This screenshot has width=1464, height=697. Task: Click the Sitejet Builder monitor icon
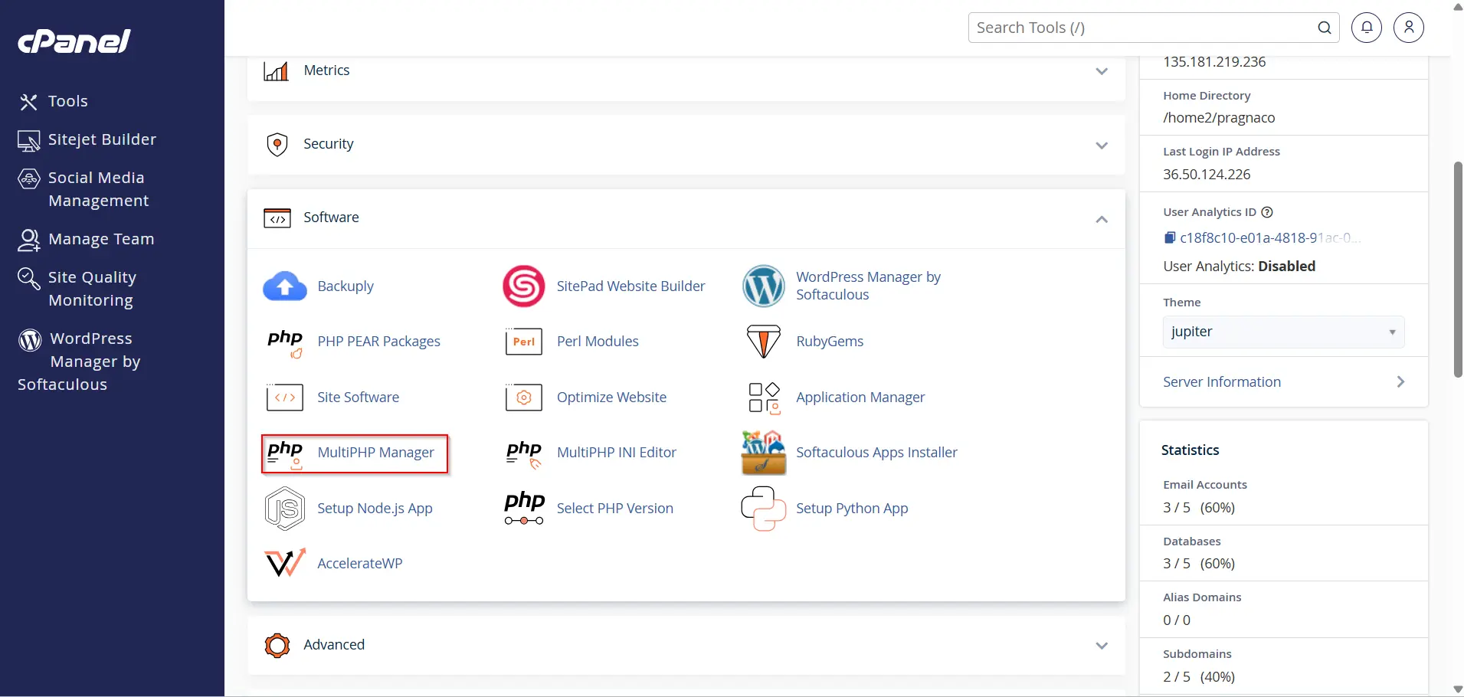(x=29, y=140)
